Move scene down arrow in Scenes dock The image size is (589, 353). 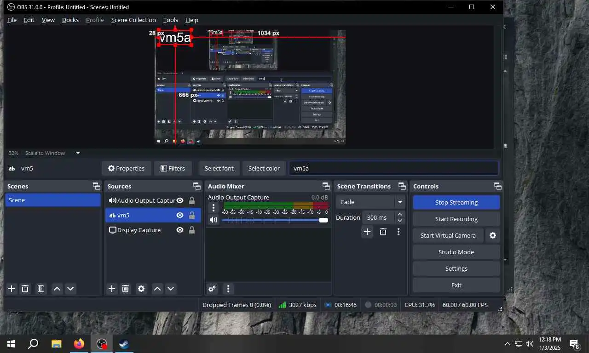(x=70, y=289)
